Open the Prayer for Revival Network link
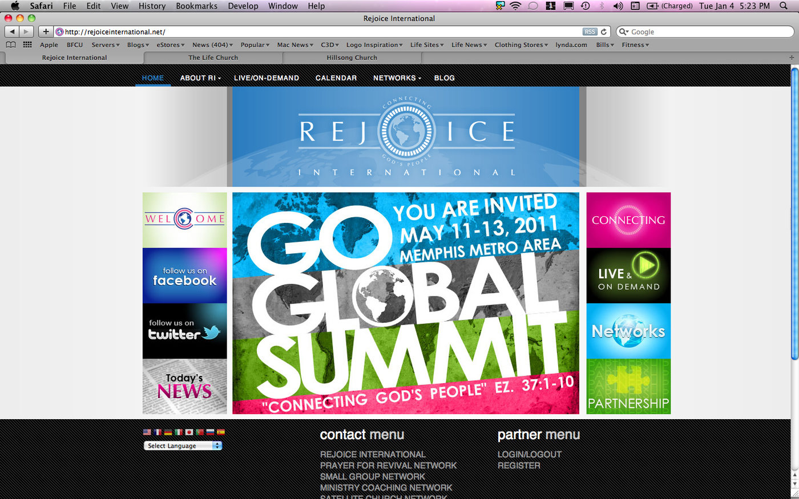The height and width of the screenshot is (499, 799). coord(388,465)
